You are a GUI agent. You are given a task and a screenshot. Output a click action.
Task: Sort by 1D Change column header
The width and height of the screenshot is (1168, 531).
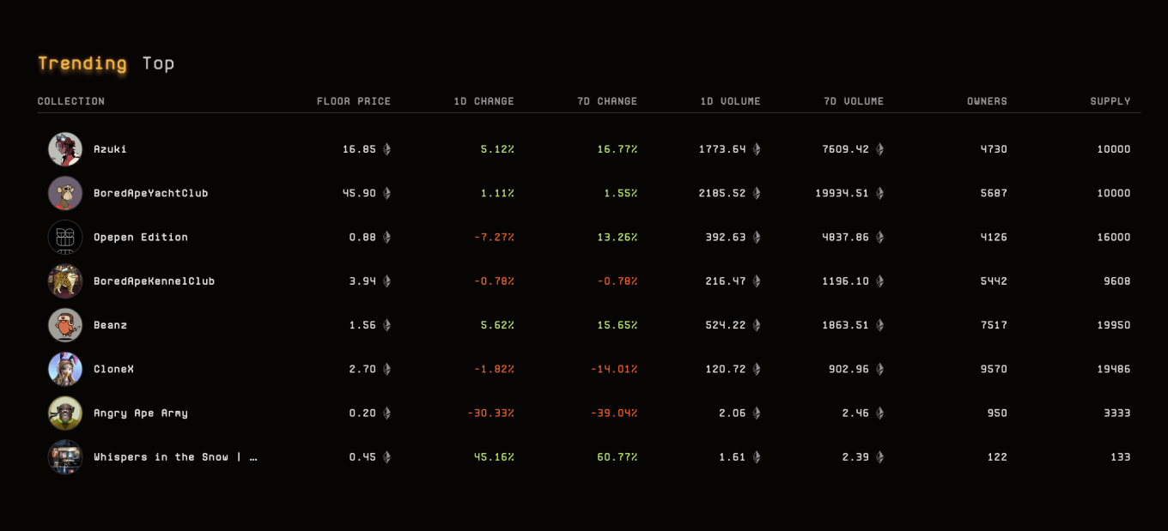click(484, 101)
